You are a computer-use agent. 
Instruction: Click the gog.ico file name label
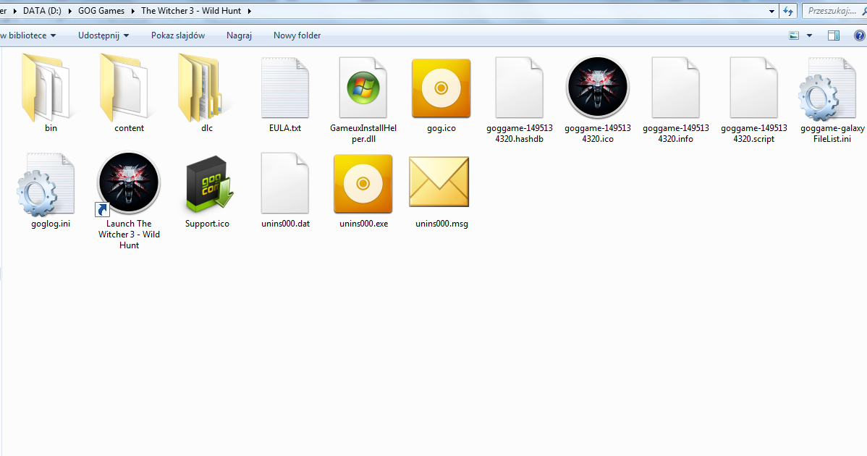click(441, 127)
